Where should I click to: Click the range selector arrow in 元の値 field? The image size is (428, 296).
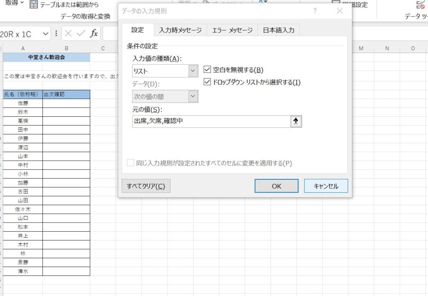(296, 121)
